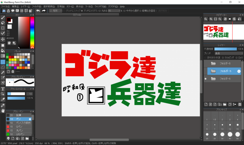
Task: Open レイヤー menu
Action: [25, 6]
